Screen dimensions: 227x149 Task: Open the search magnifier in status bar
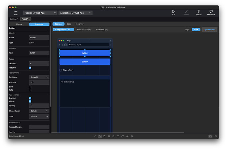click(113, 136)
